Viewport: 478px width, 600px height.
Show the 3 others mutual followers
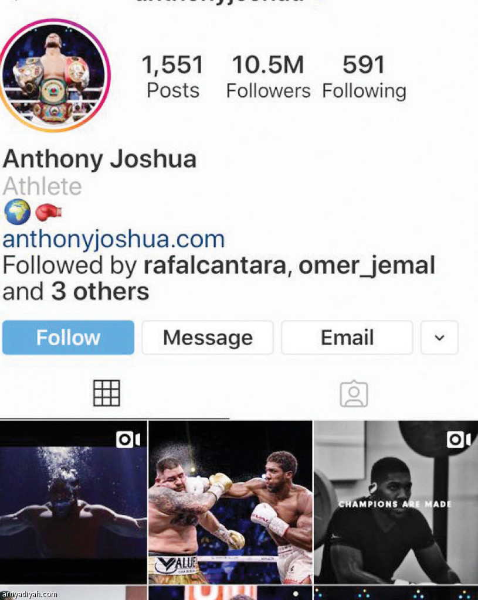pyautogui.click(x=100, y=292)
